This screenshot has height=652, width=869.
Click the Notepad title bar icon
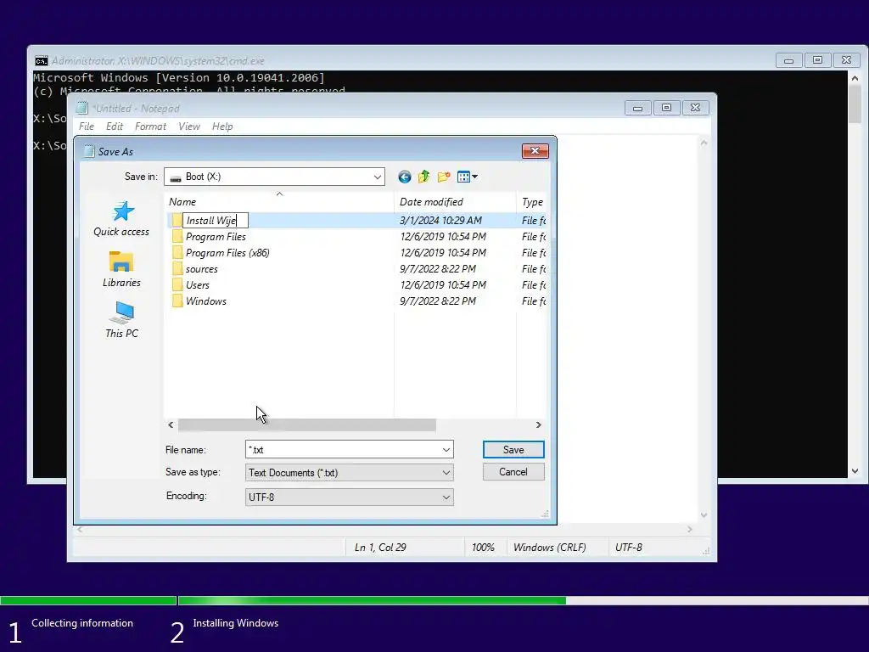click(x=82, y=108)
